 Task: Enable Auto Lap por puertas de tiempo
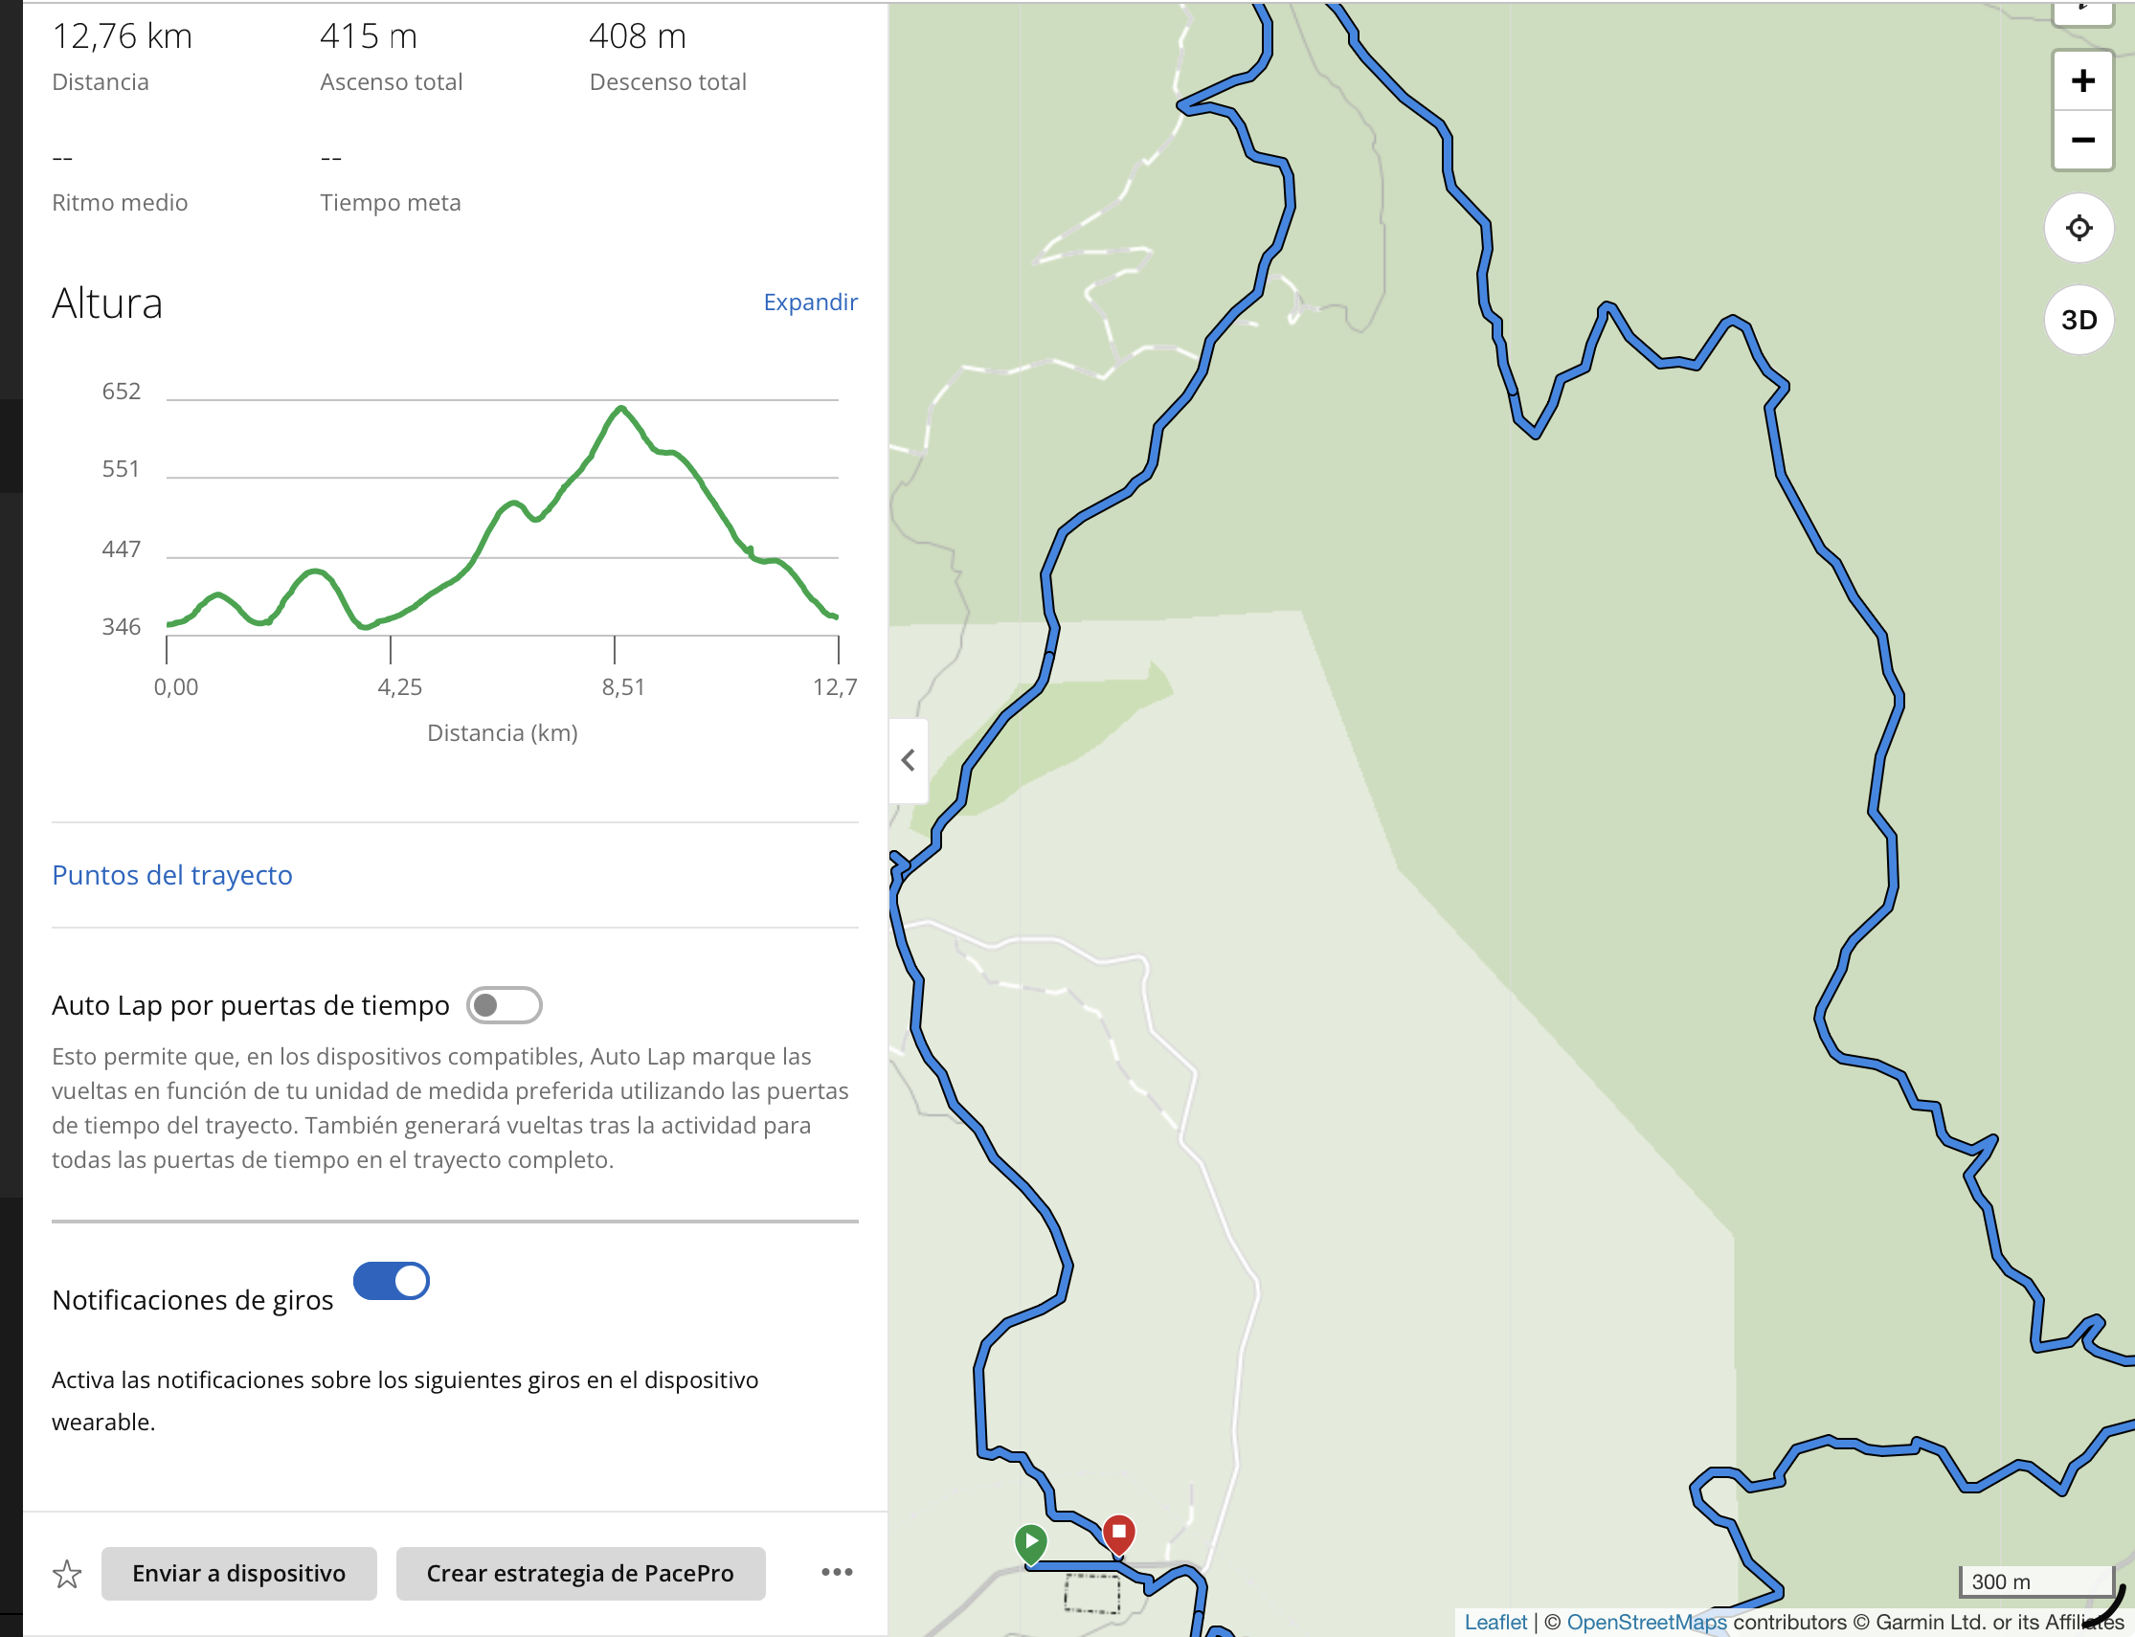pyautogui.click(x=506, y=1004)
